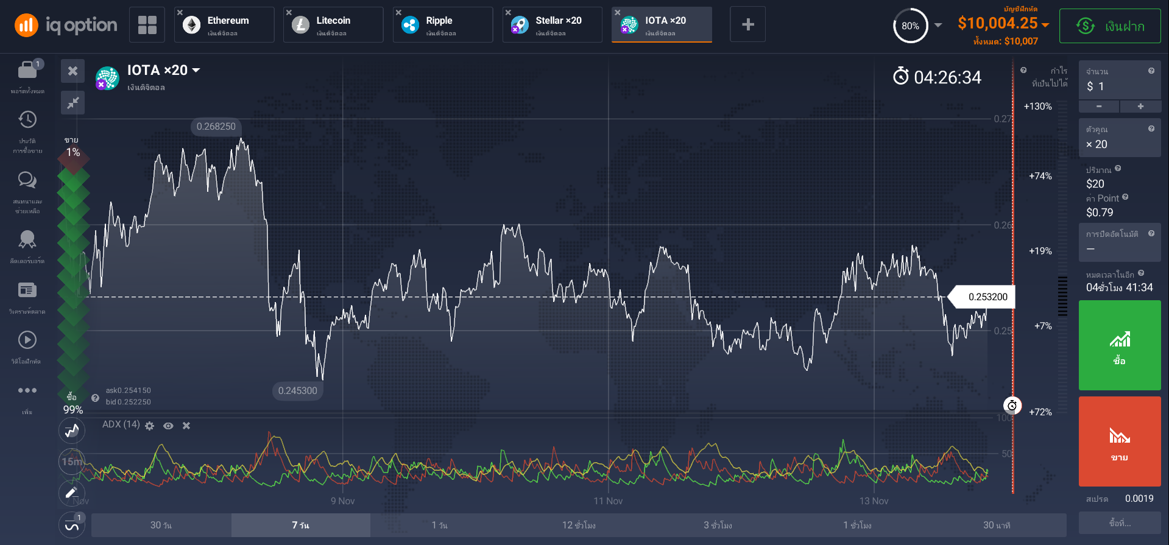Expand the IOTA ×20 asset dropdown
Screen dimensions: 1169x545
click(x=196, y=71)
